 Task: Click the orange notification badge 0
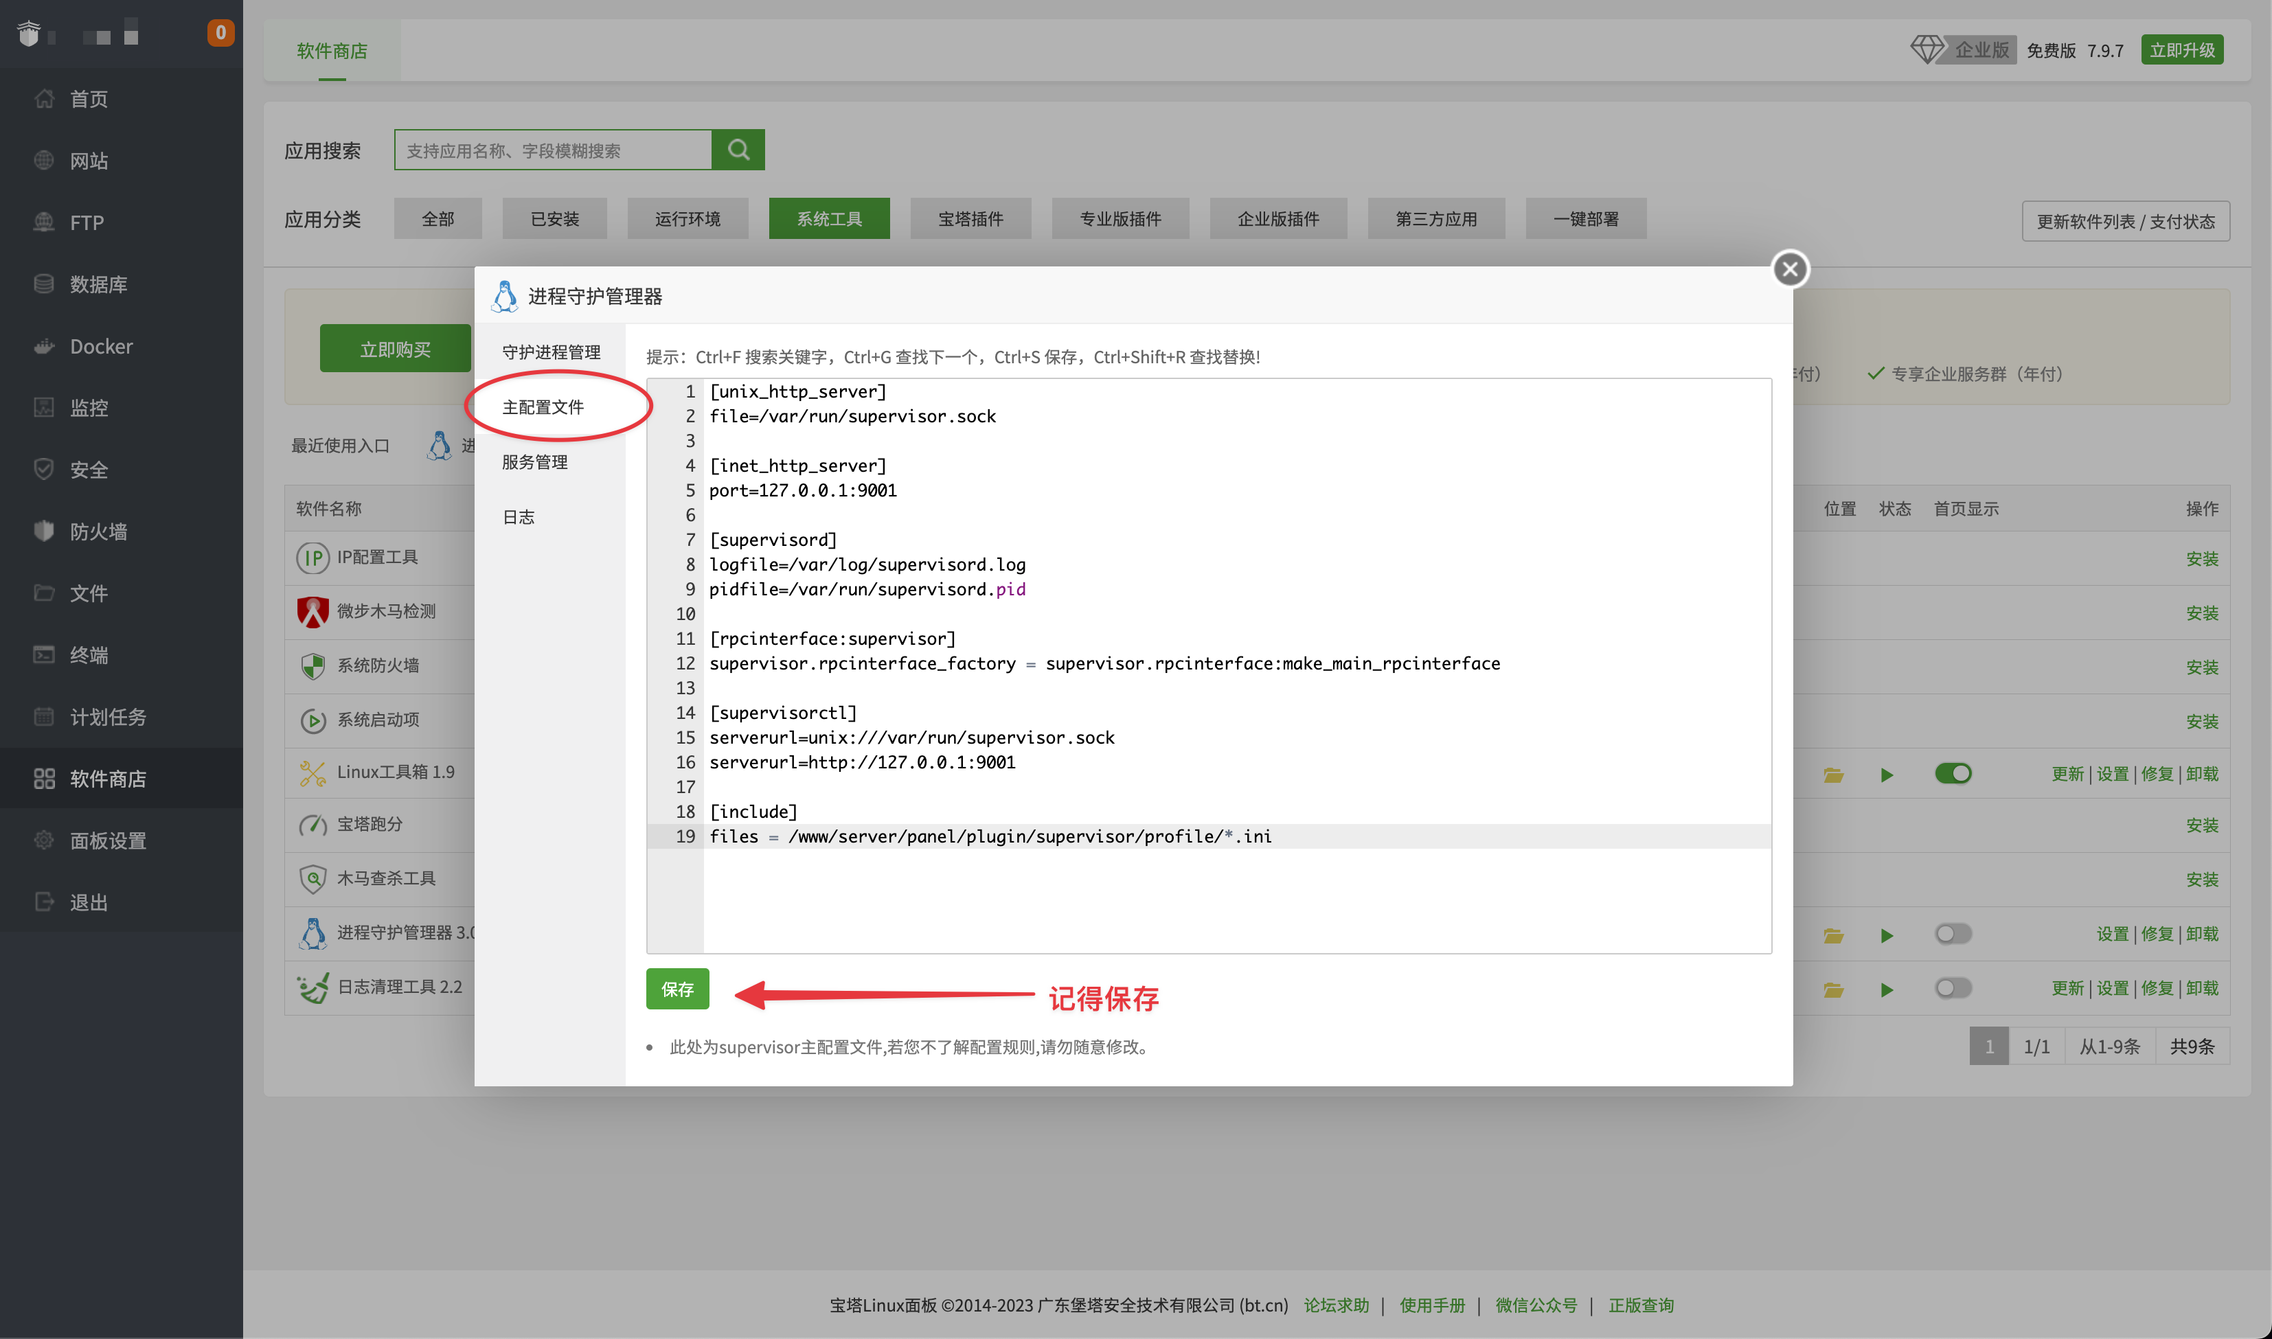click(220, 34)
